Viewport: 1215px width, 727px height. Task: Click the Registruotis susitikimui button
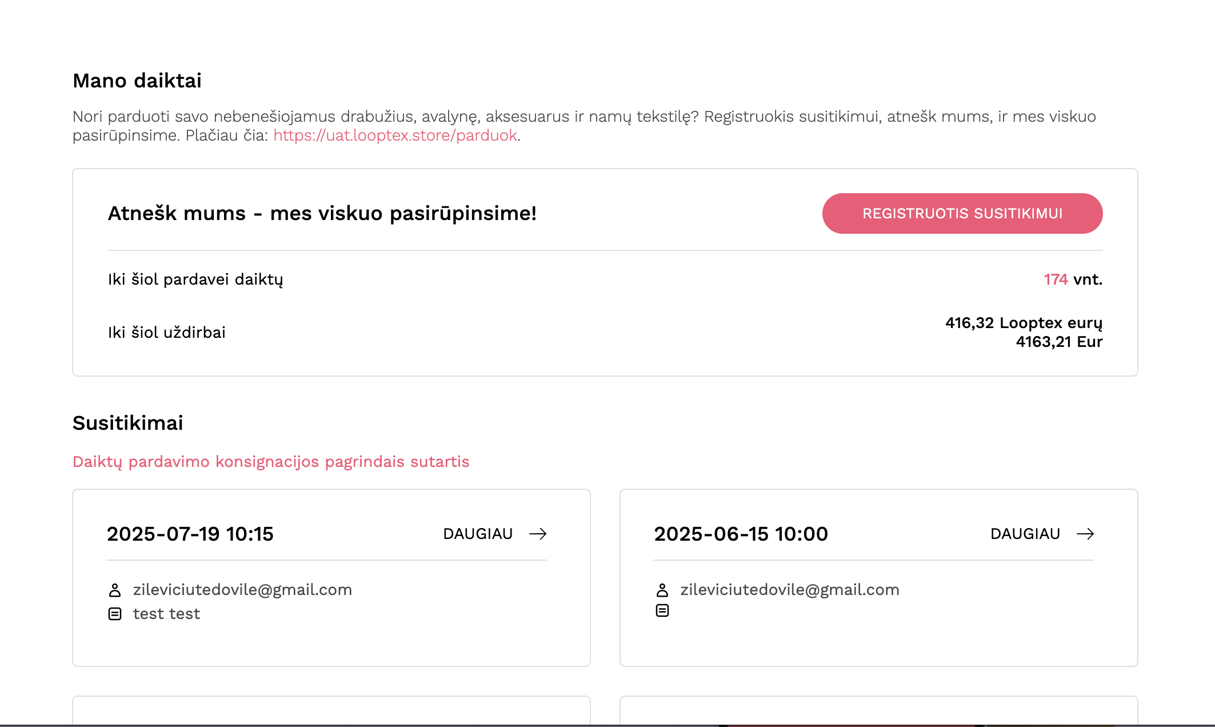tap(962, 213)
